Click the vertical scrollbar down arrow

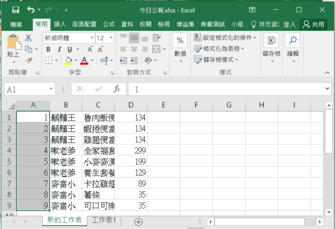click(x=329, y=212)
